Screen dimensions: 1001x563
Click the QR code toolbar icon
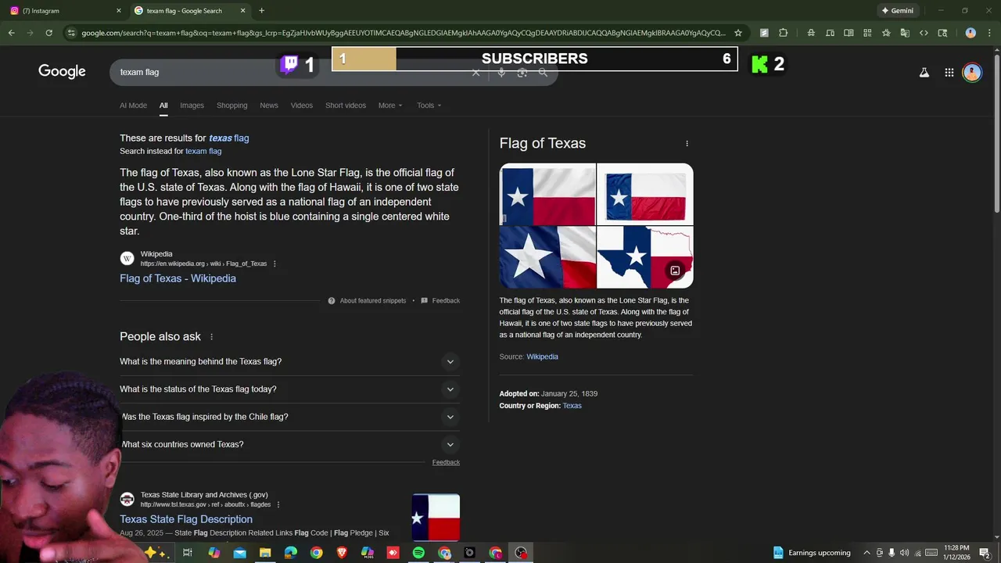click(867, 33)
